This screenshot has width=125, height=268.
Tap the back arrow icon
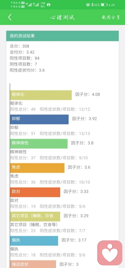click(10, 17)
